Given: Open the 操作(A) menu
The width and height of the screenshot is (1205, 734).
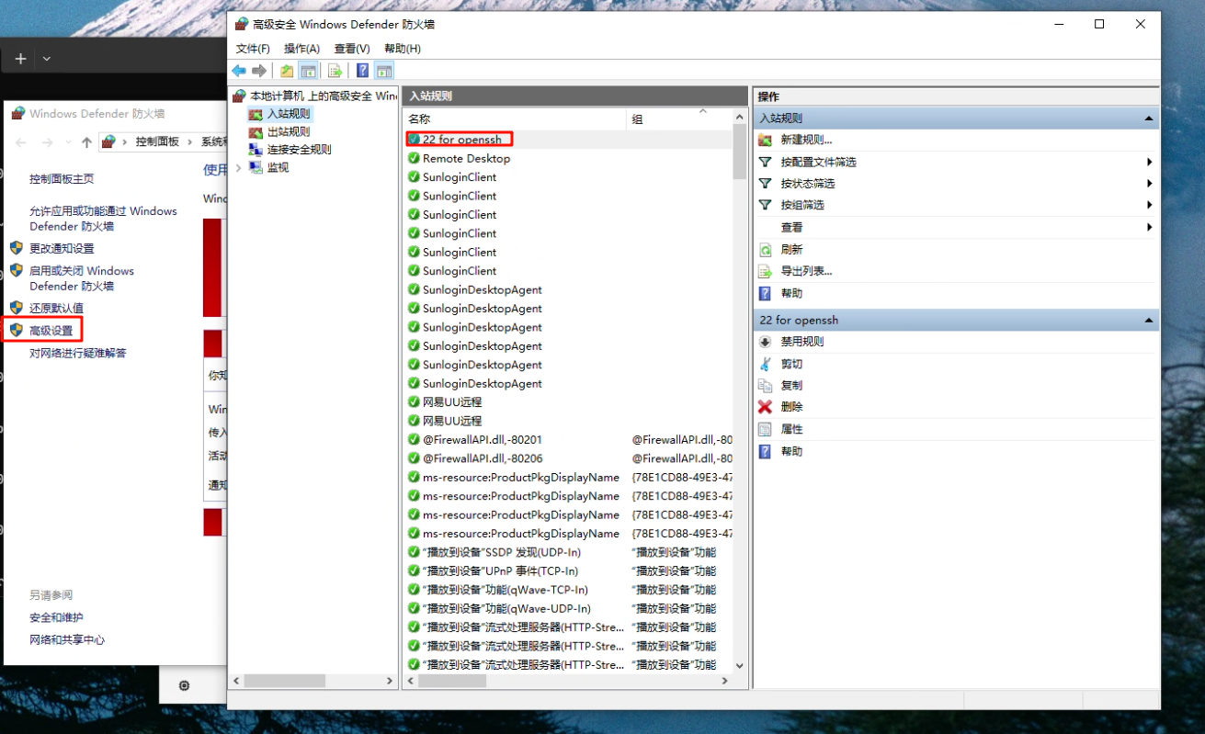Looking at the screenshot, I should tap(301, 49).
